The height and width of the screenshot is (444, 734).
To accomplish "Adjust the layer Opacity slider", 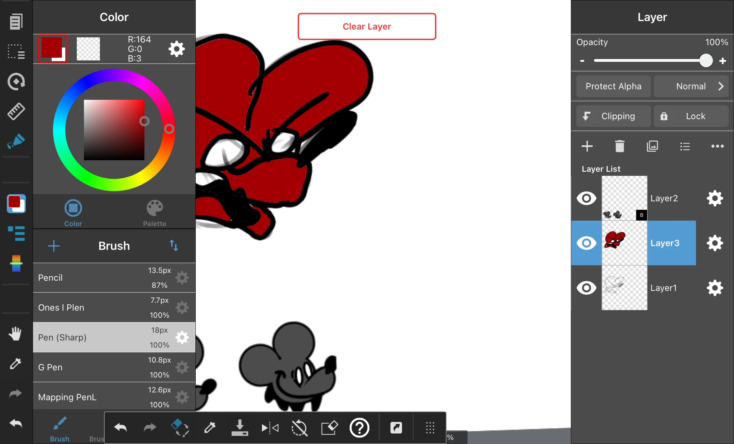I will click(x=706, y=60).
